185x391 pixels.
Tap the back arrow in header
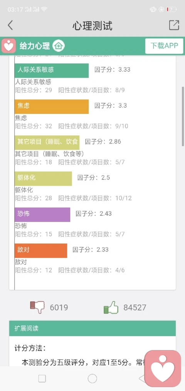(x=10, y=25)
